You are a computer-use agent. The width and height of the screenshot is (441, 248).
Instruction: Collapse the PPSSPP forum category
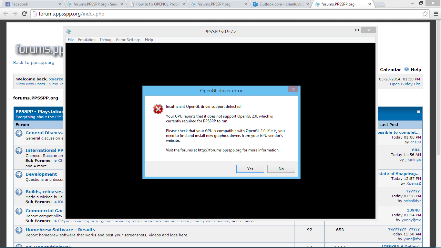tap(418, 112)
